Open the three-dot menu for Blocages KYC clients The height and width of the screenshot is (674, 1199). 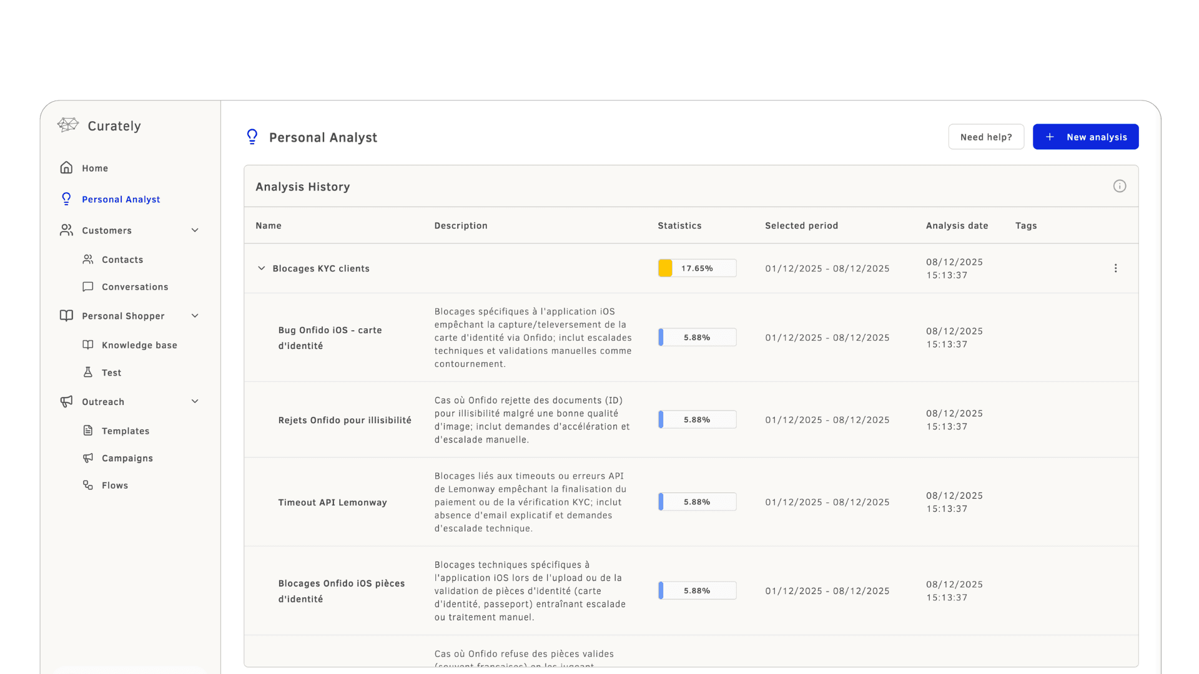click(1116, 268)
